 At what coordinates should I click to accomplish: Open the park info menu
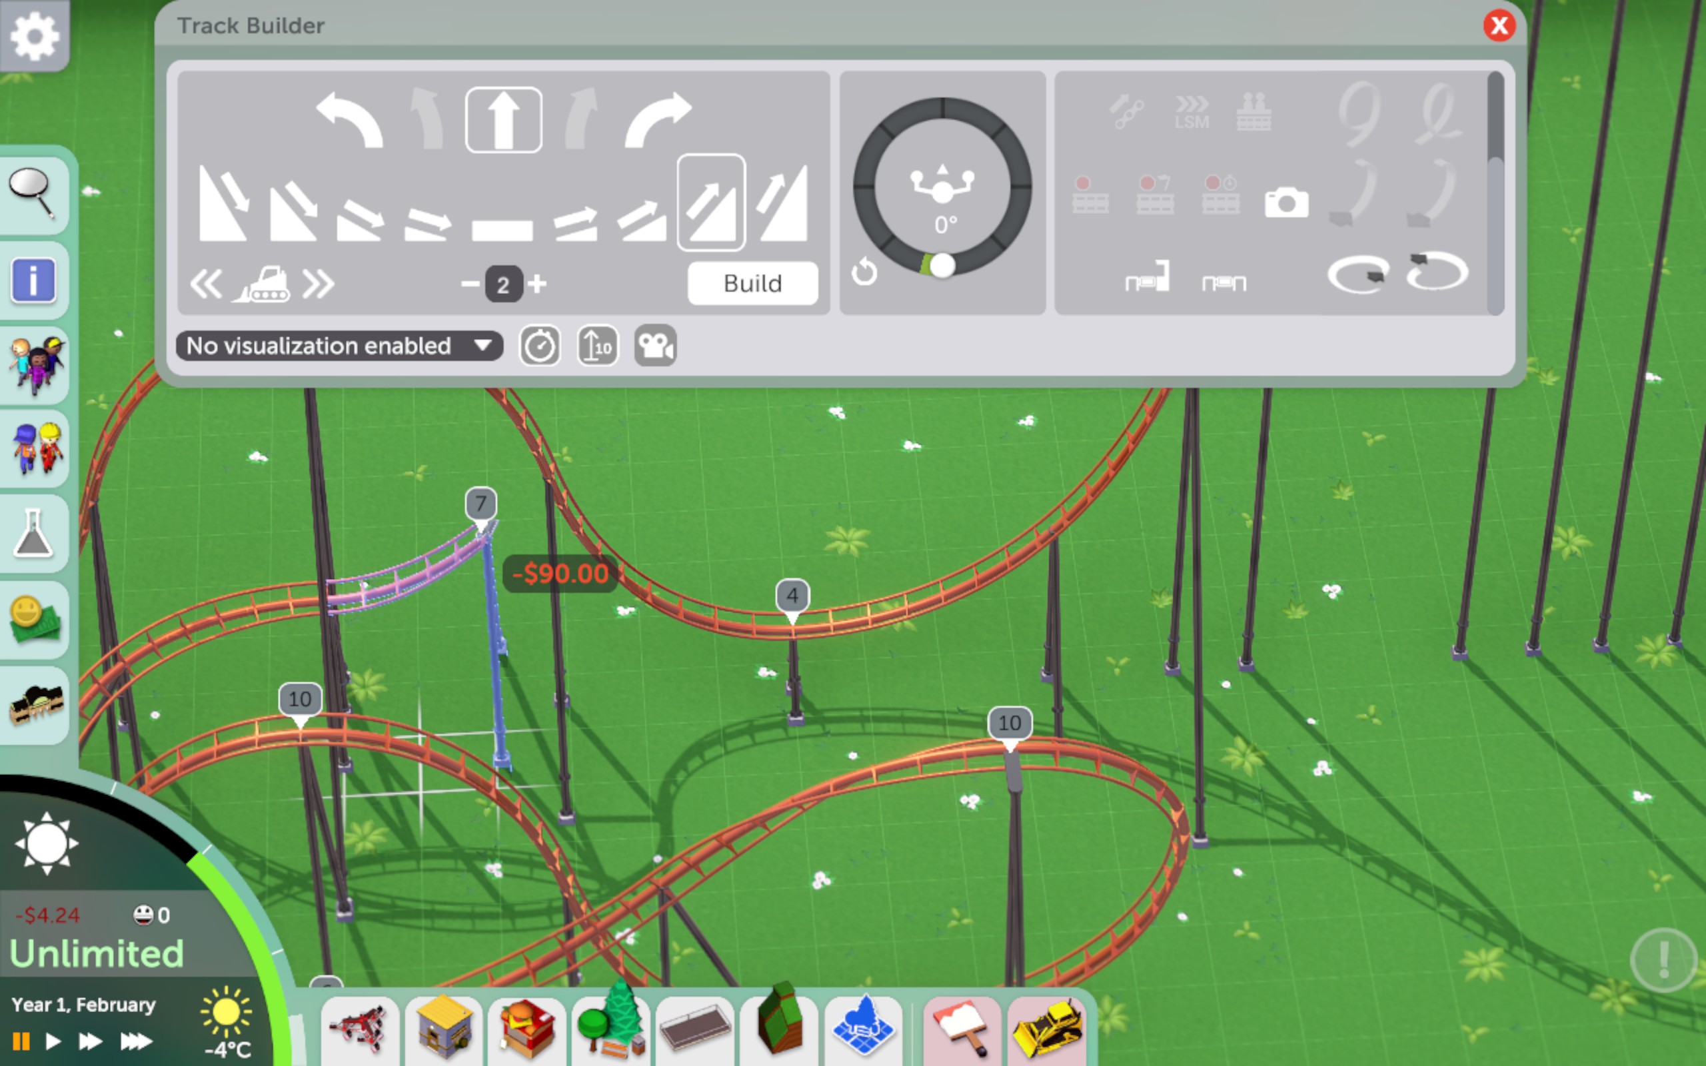tap(33, 280)
